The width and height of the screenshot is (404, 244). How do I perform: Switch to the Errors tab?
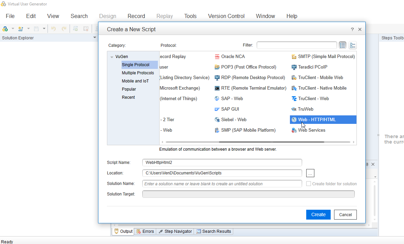(x=145, y=231)
